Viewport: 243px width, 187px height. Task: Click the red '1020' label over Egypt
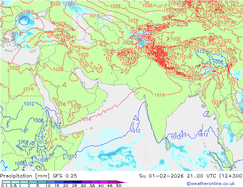tap(15, 68)
